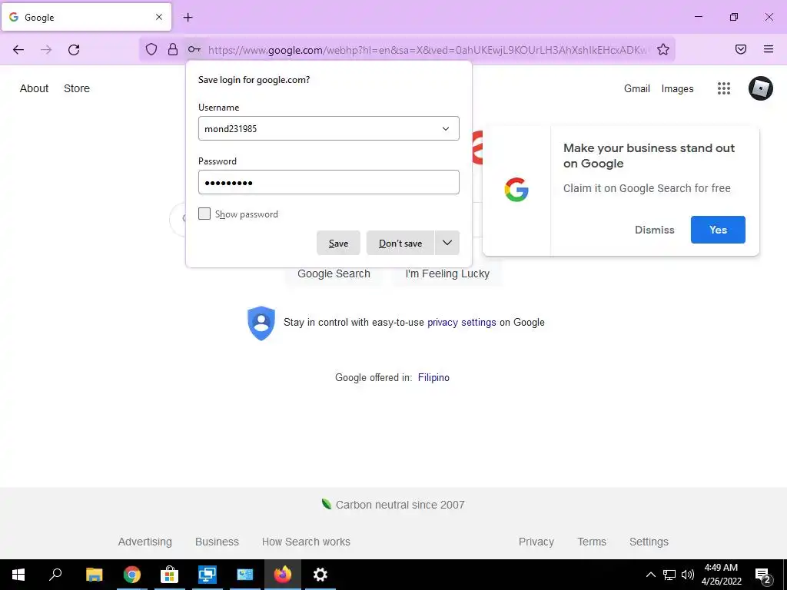
Task: Open the Privacy footer link
Action: (536, 542)
